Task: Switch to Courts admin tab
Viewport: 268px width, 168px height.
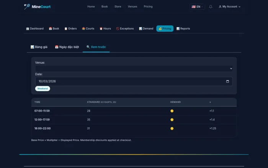Action: (88, 29)
